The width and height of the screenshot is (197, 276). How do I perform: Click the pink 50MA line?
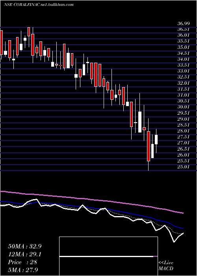click(x=91, y=200)
